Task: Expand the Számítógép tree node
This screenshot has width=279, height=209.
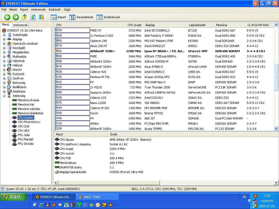Action: click(4, 35)
